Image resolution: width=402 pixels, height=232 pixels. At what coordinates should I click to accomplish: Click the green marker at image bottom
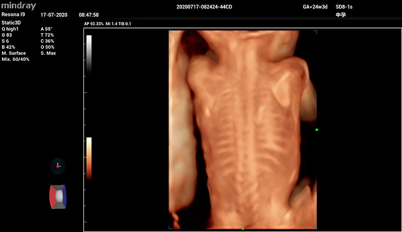pos(243,229)
